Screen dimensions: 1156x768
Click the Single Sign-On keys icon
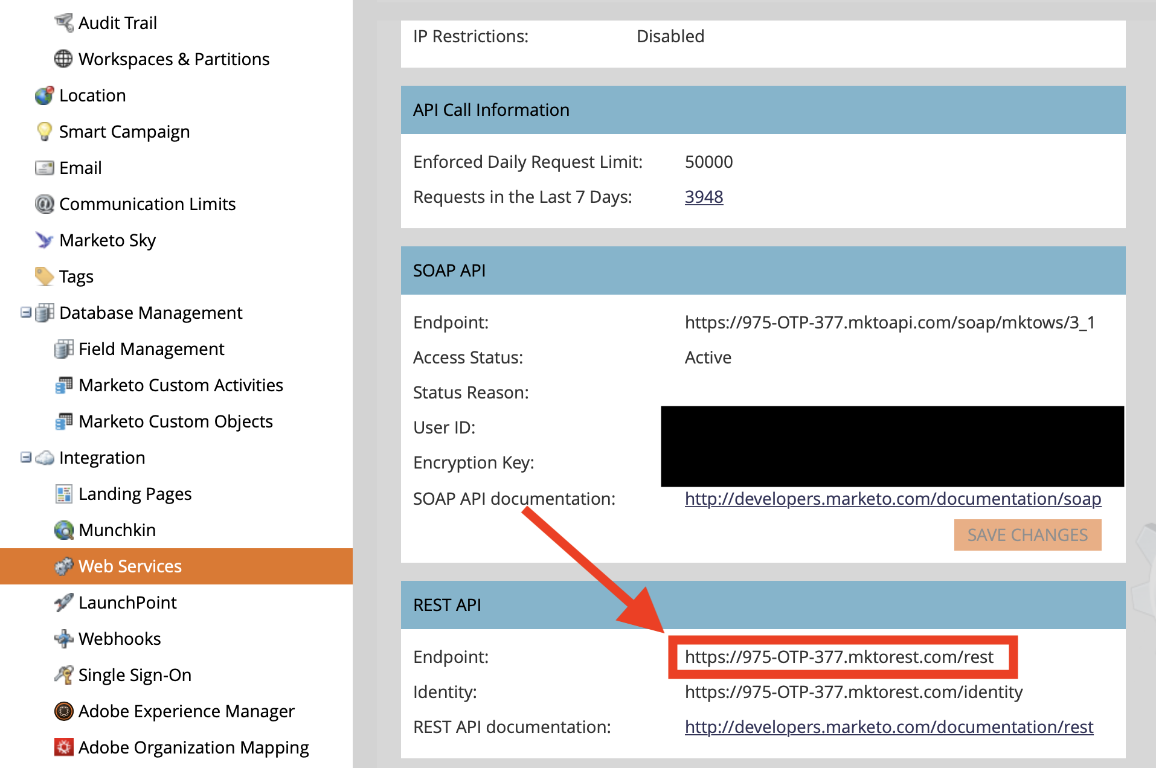click(63, 675)
